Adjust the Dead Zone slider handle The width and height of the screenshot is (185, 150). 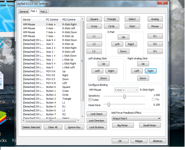tap(108, 105)
